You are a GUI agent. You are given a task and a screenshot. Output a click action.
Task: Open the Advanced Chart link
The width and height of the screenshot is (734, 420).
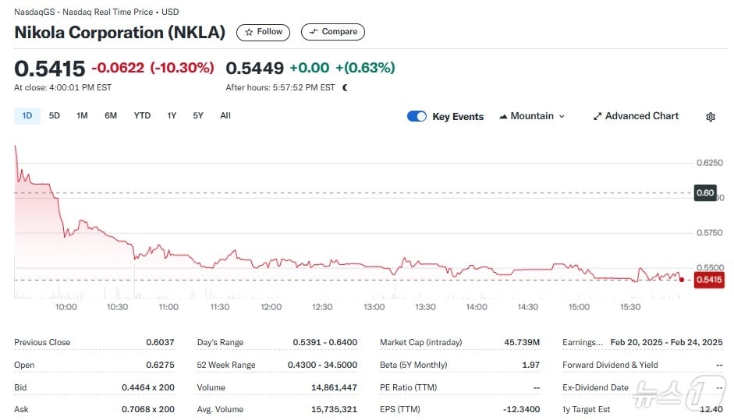[642, 116]
